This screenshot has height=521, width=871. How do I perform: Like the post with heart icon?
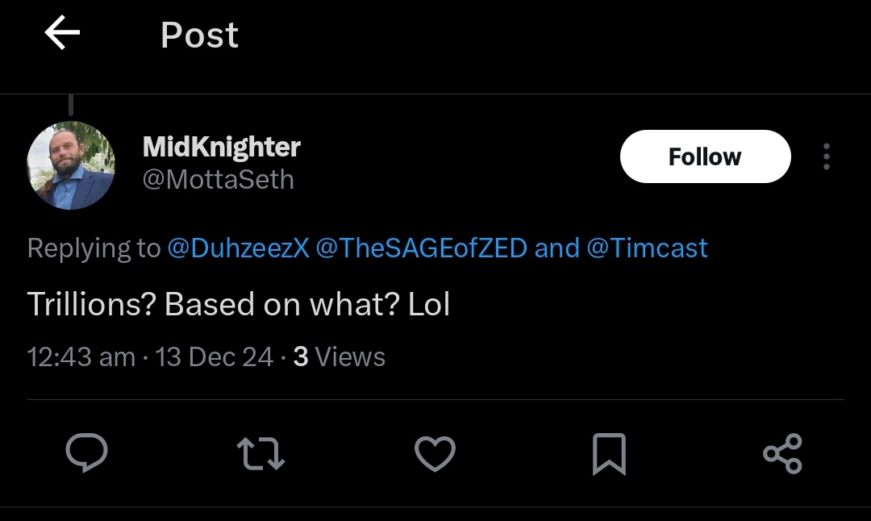[x=435, y=453]
